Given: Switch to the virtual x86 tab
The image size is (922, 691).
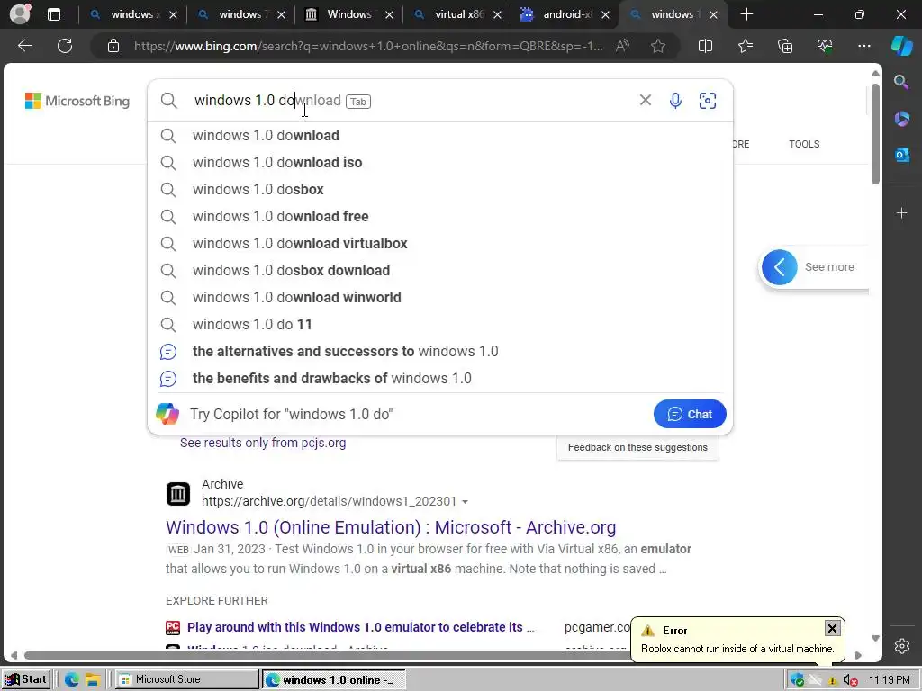Looking at the screenshot, I should tap(457, 14).
